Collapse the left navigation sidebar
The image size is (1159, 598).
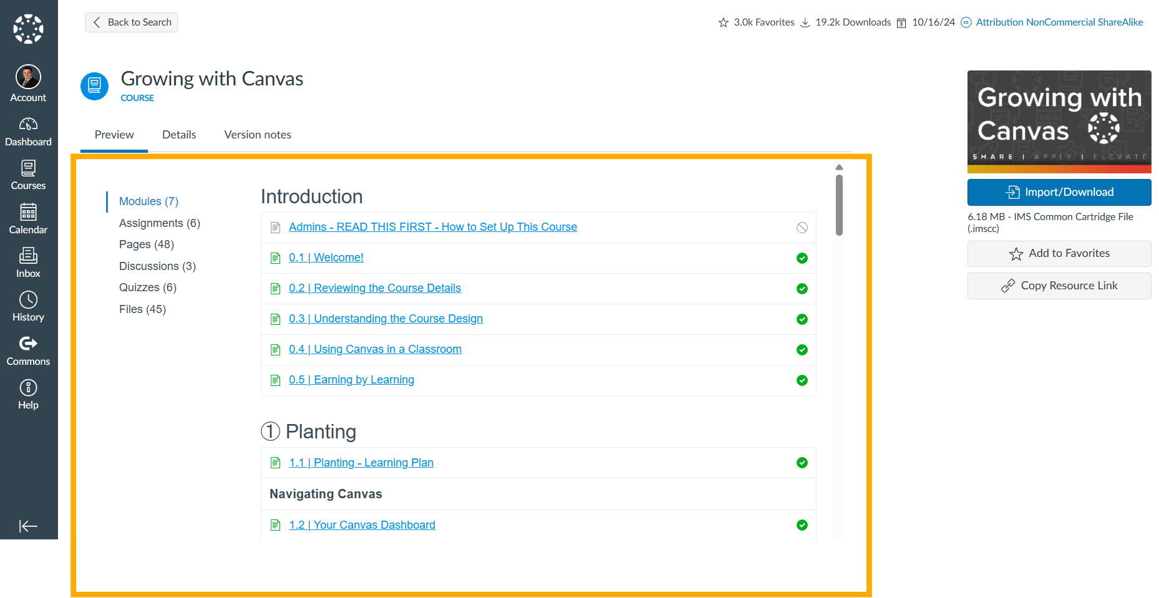[28, 526]
